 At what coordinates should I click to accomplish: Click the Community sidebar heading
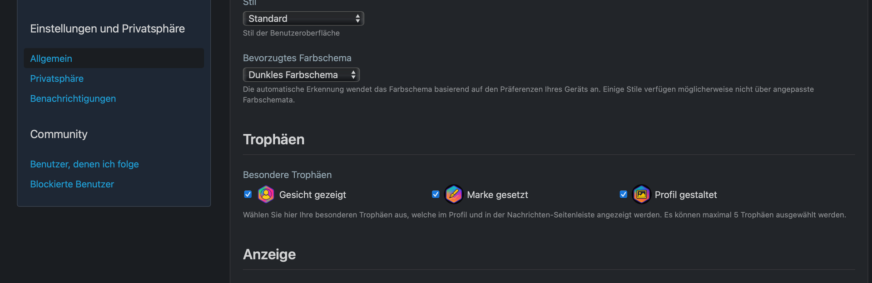(59, 134)
